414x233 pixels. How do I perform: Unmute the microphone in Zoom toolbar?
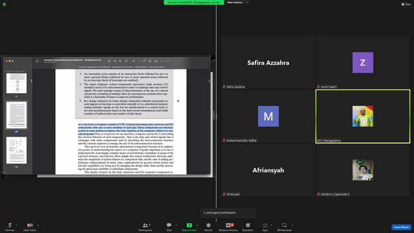(10, 227)
